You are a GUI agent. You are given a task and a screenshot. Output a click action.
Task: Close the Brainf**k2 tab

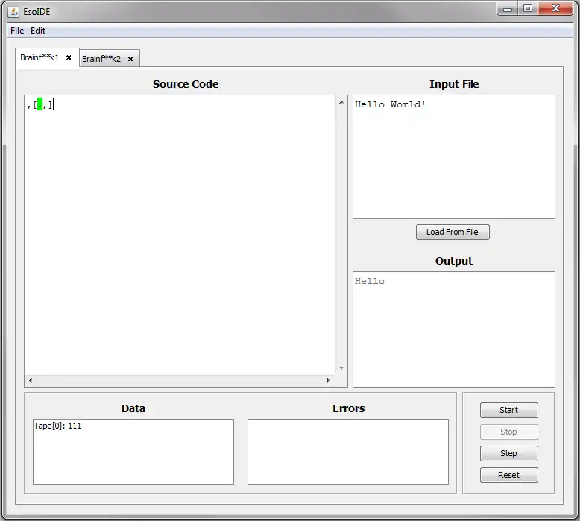click(x=130, y=59)
